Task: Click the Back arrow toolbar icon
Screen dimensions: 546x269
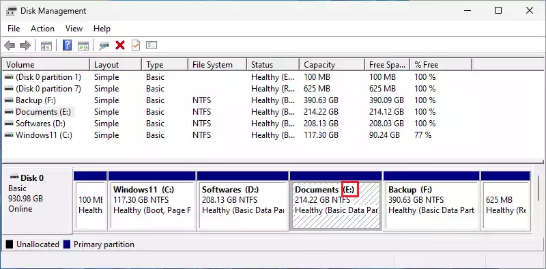Action: coord(10,45)
